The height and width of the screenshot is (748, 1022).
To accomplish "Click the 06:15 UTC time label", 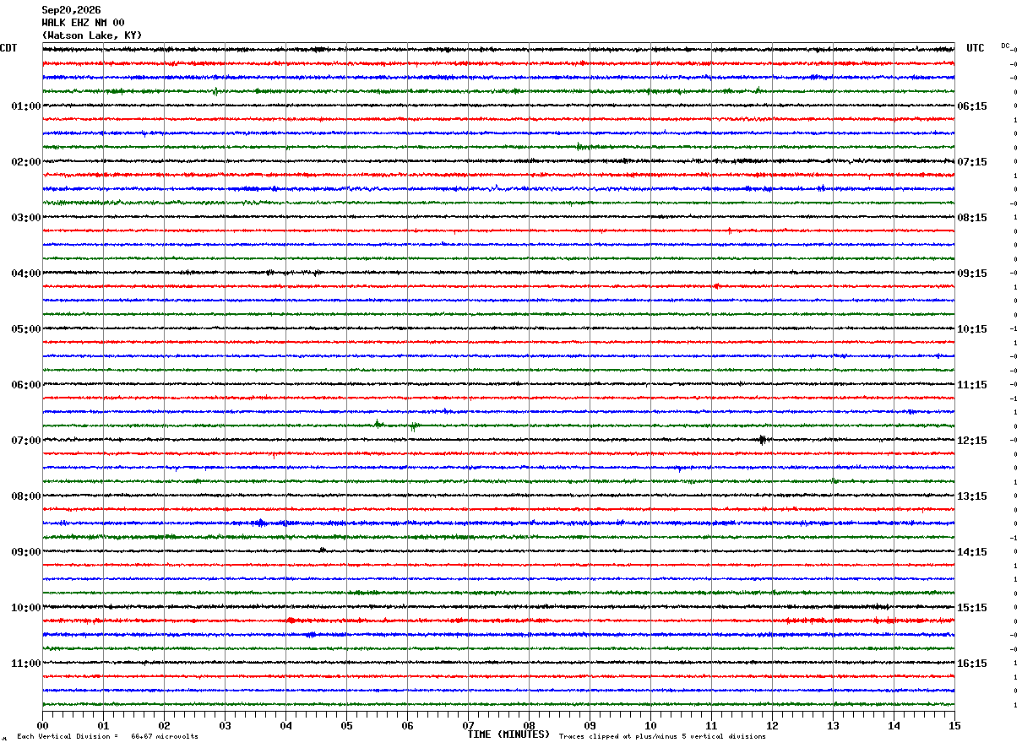I will (x=972, y=106).
